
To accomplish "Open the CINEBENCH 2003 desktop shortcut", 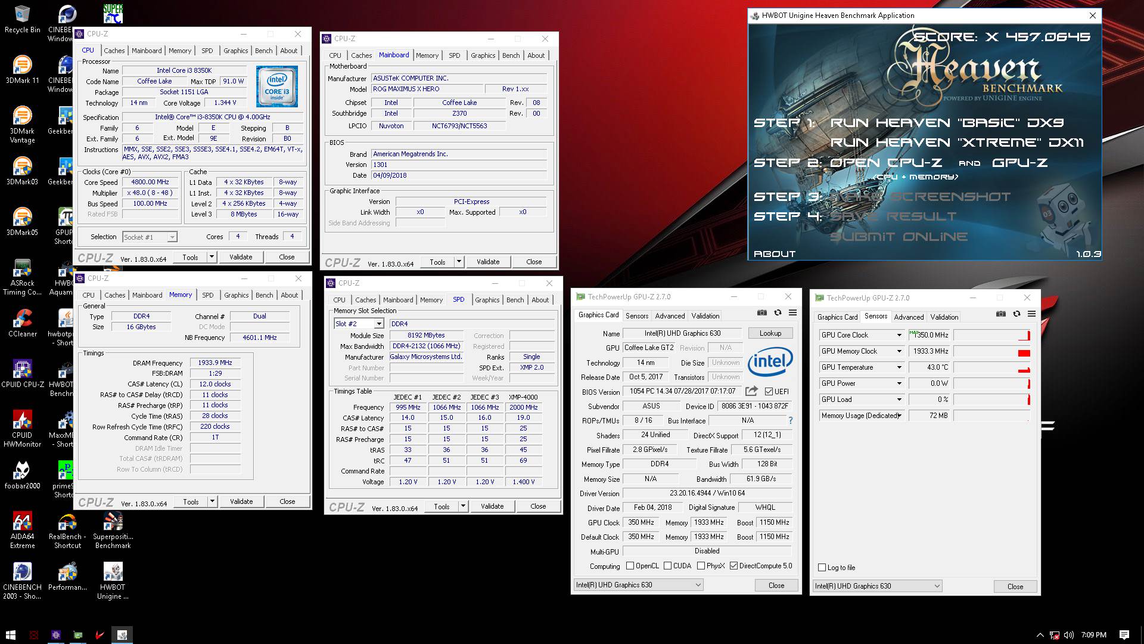I will [x=23, y=581].
